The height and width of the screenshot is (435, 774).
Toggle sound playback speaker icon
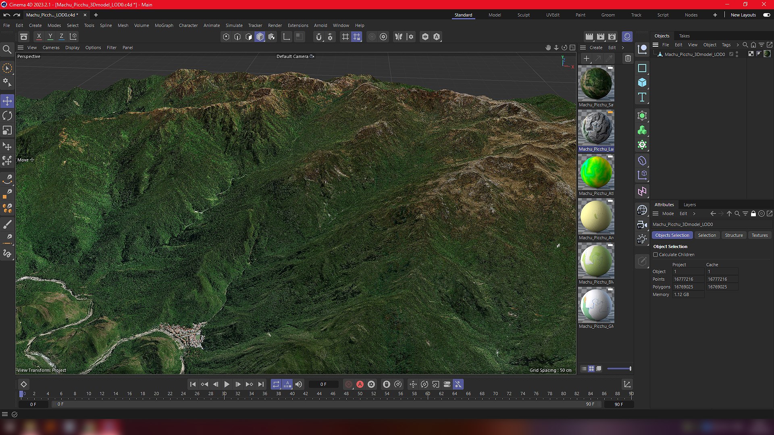pos(299,385)
